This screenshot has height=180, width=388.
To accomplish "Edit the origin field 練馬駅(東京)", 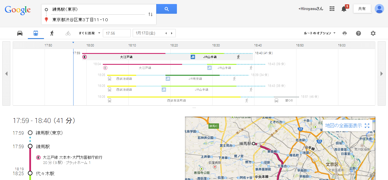I will click(x=98, y=9).
